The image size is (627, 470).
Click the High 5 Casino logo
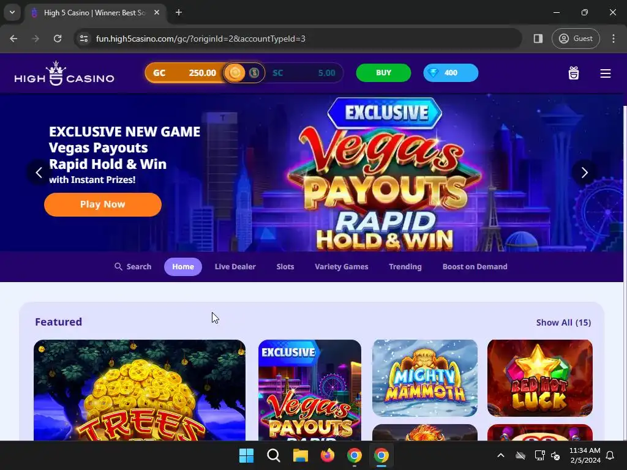click(64, 73)
